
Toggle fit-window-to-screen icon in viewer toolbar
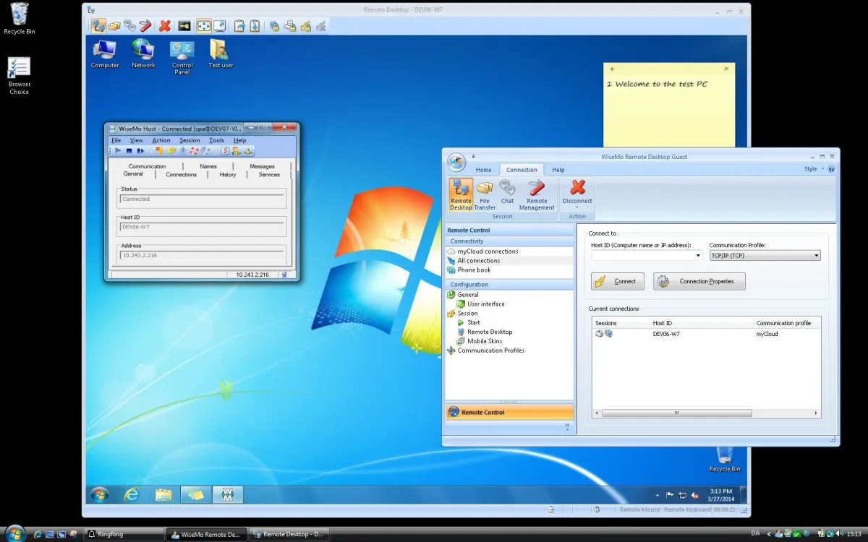pos(204,26)
